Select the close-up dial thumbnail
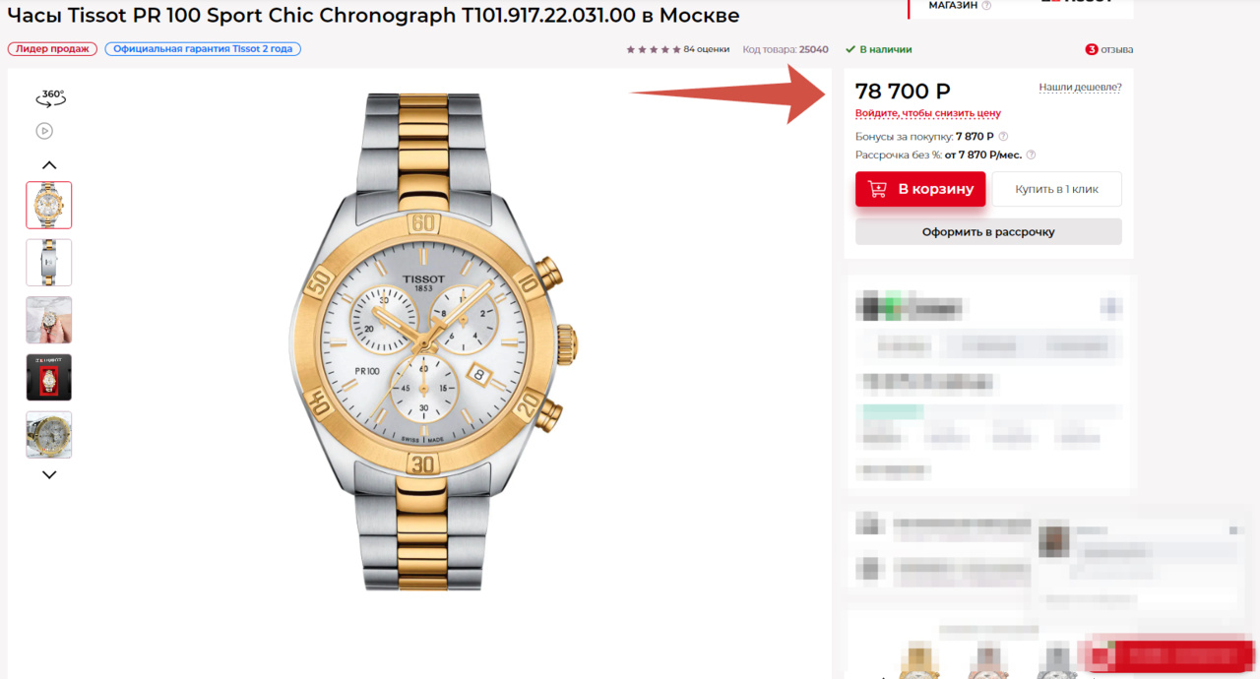Screen dimensions: 1260x679 pyautogui.click(x=49, y=435)
